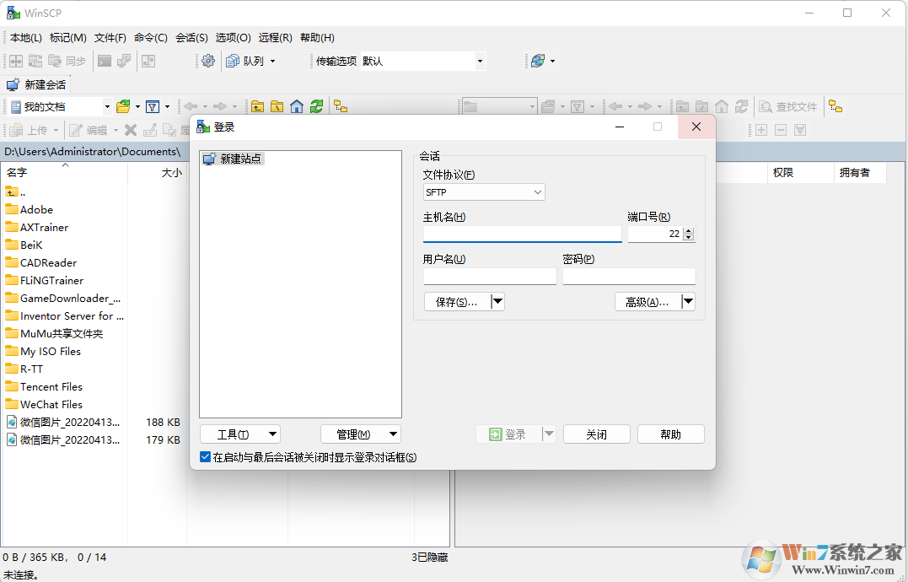The width and height of the screenshot is (908, 582).
Task: Open the 保存 button's dropdown arrow
Action: pyautogui.click(x=497, y=301)
